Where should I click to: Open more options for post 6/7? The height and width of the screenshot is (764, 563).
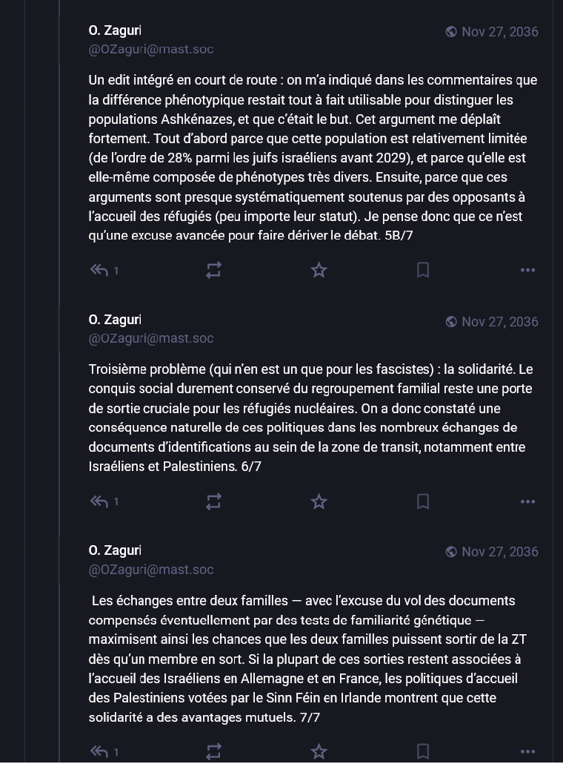(527, 501)
